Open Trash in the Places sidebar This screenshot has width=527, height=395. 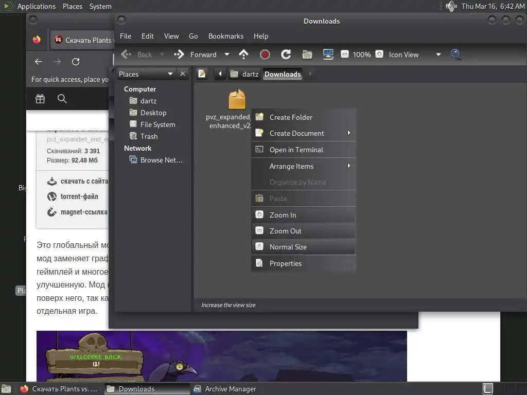(149, 136)
